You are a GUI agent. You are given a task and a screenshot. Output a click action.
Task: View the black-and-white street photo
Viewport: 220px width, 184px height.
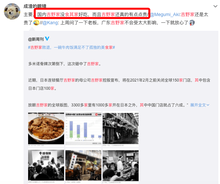pyautogui.click(x=121, y=128)
